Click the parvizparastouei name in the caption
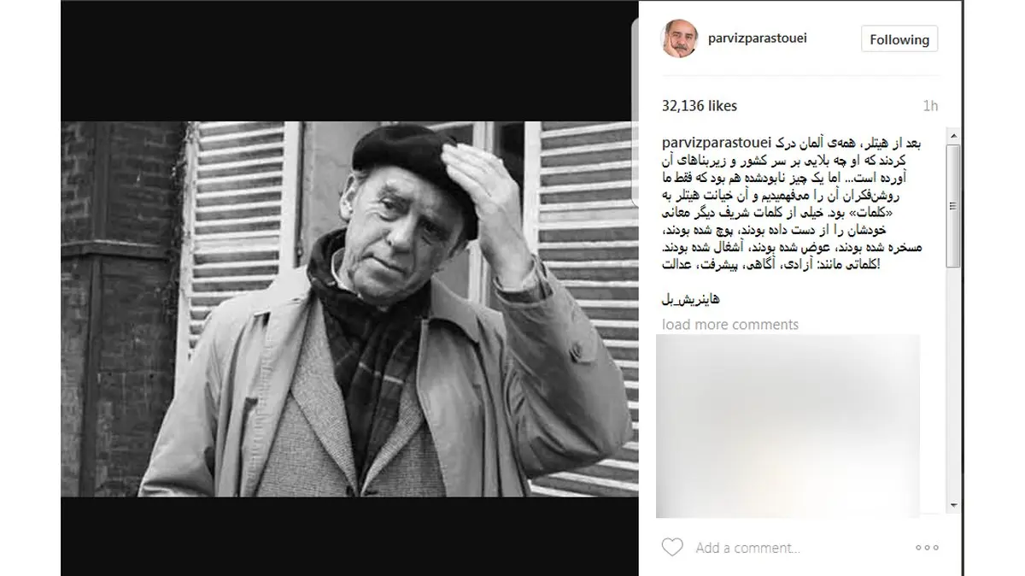1025x576 pixels. click(x=717, y=140)
